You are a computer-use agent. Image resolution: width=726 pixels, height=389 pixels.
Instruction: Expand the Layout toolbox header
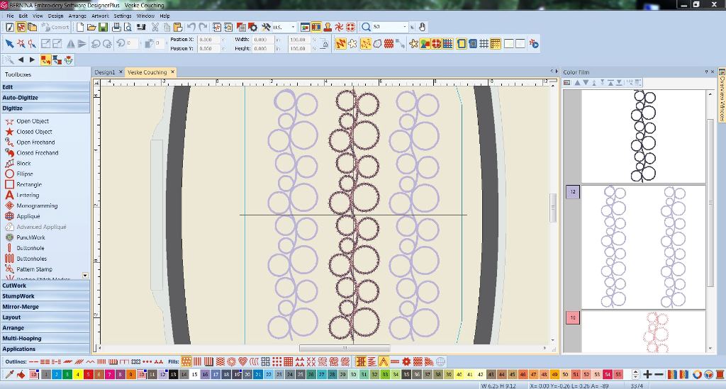pos(45,317)
